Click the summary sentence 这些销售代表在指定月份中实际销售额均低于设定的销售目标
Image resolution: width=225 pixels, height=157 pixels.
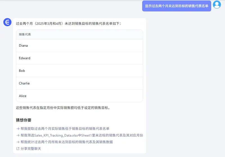click(x=63, y=108)
